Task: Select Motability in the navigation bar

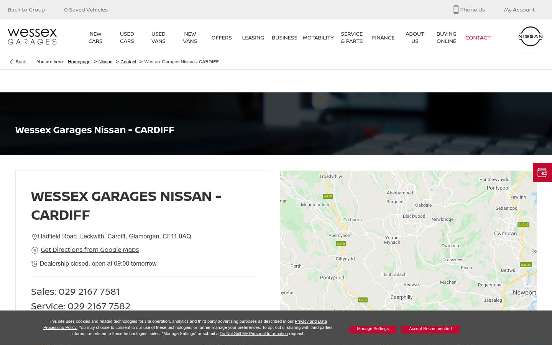Action: coord(318,38)
